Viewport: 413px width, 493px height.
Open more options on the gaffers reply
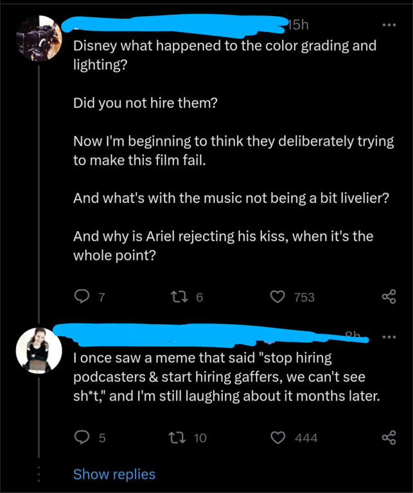point(389,336)
